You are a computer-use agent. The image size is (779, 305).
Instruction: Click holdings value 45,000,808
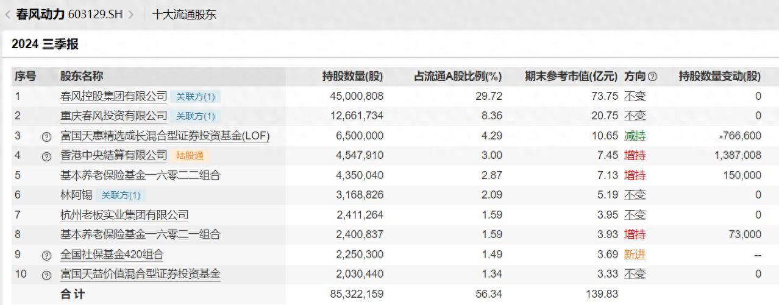coord(356,96)
